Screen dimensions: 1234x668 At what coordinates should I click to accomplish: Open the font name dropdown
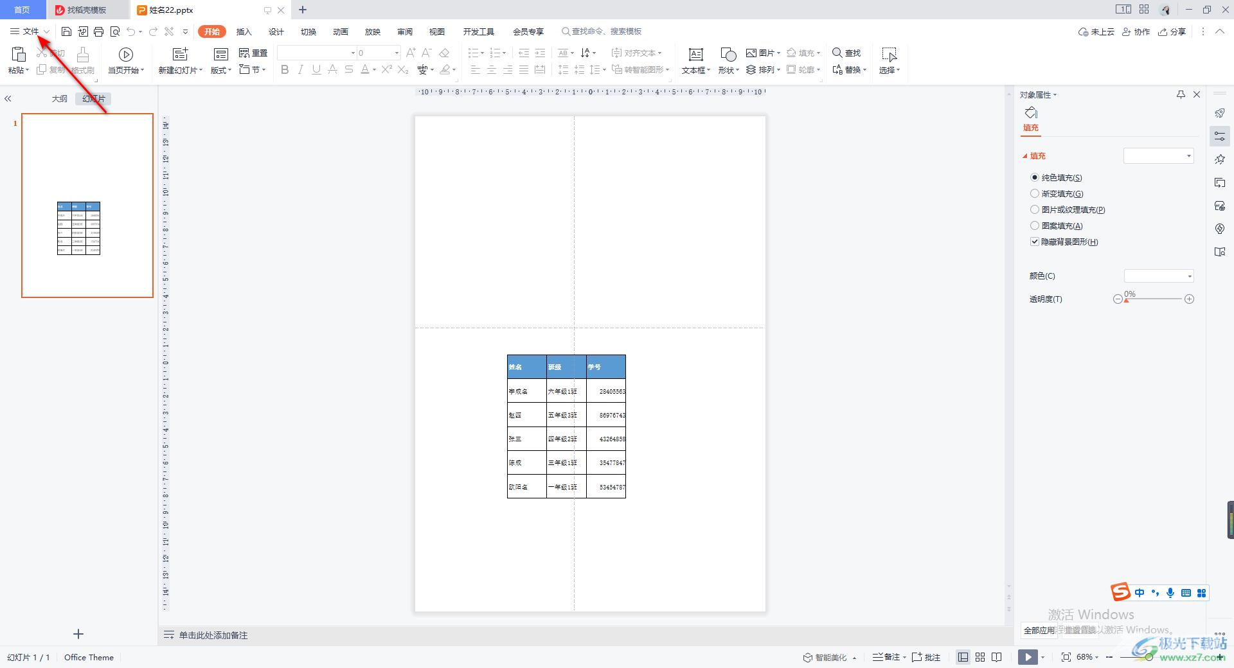(353, 53)
